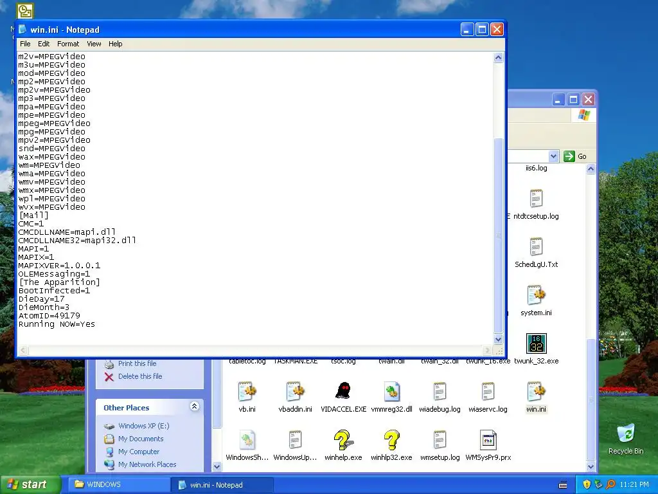Open the Edit menu in Notepad
This screenshot has height=494, width=658.
pos(44,44)
